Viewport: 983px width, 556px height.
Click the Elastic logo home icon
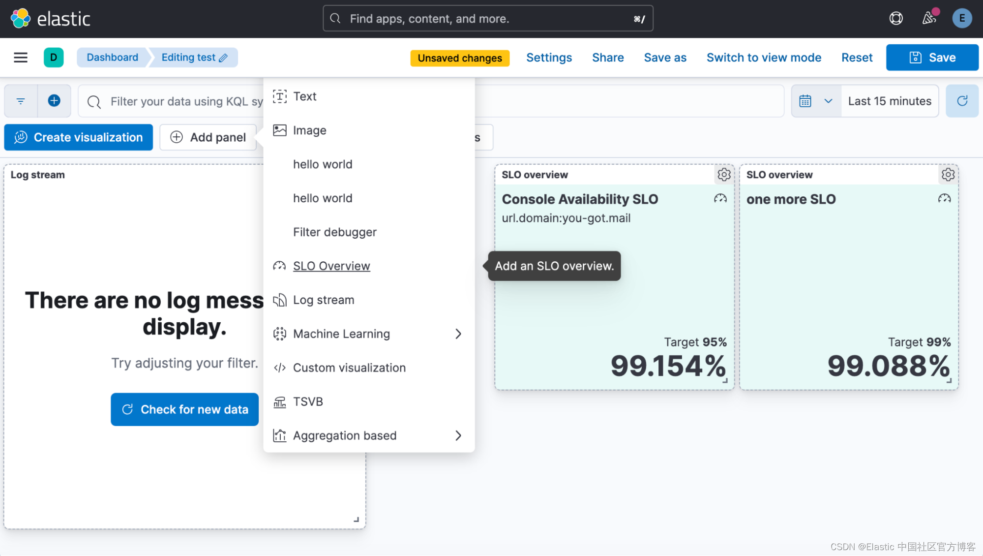pos(21,19)
